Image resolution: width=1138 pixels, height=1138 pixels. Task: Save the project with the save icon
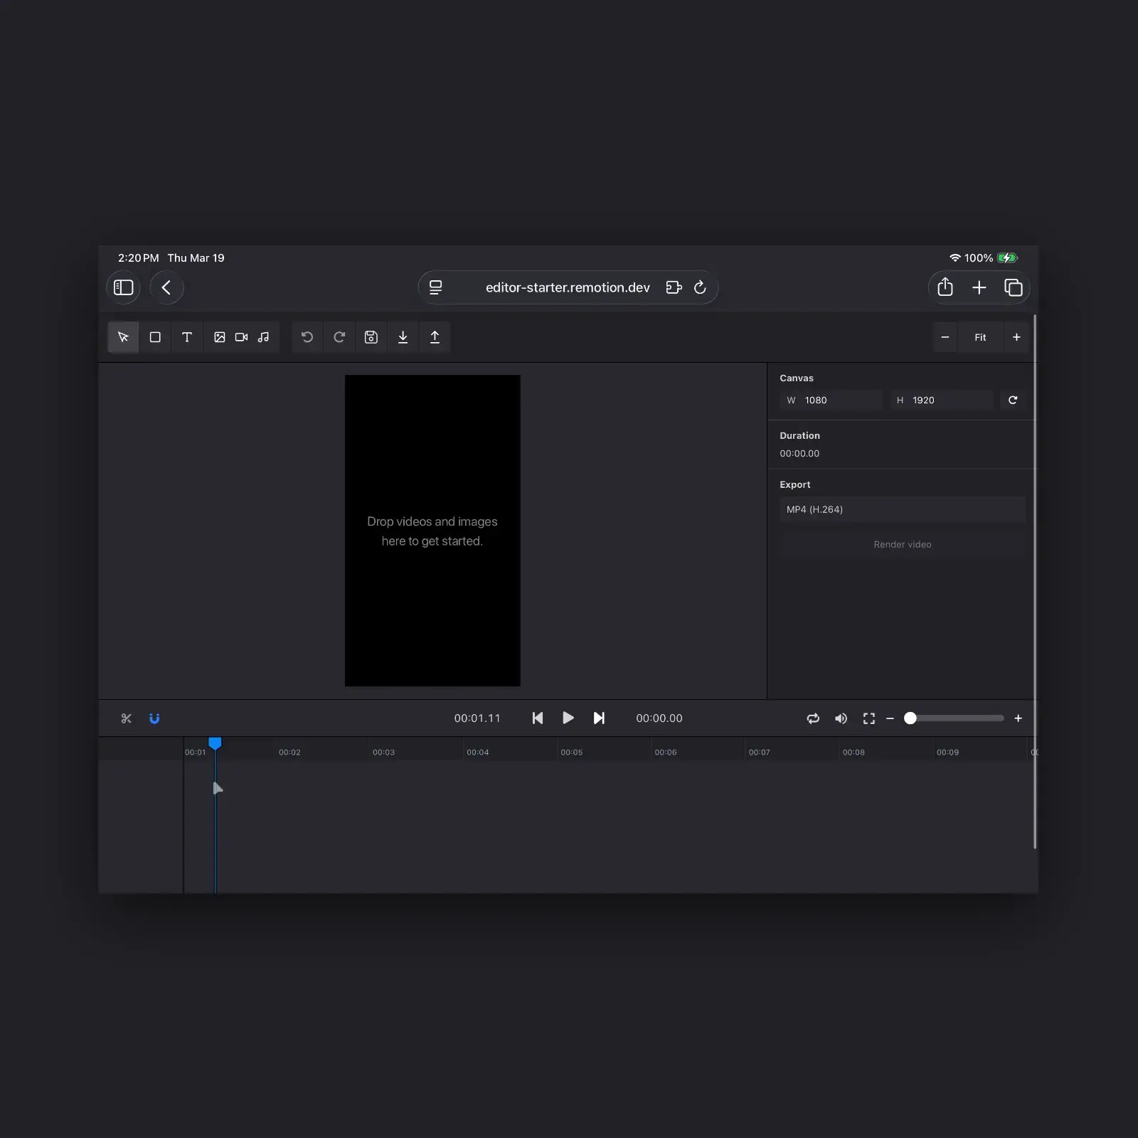coord(371,337)
